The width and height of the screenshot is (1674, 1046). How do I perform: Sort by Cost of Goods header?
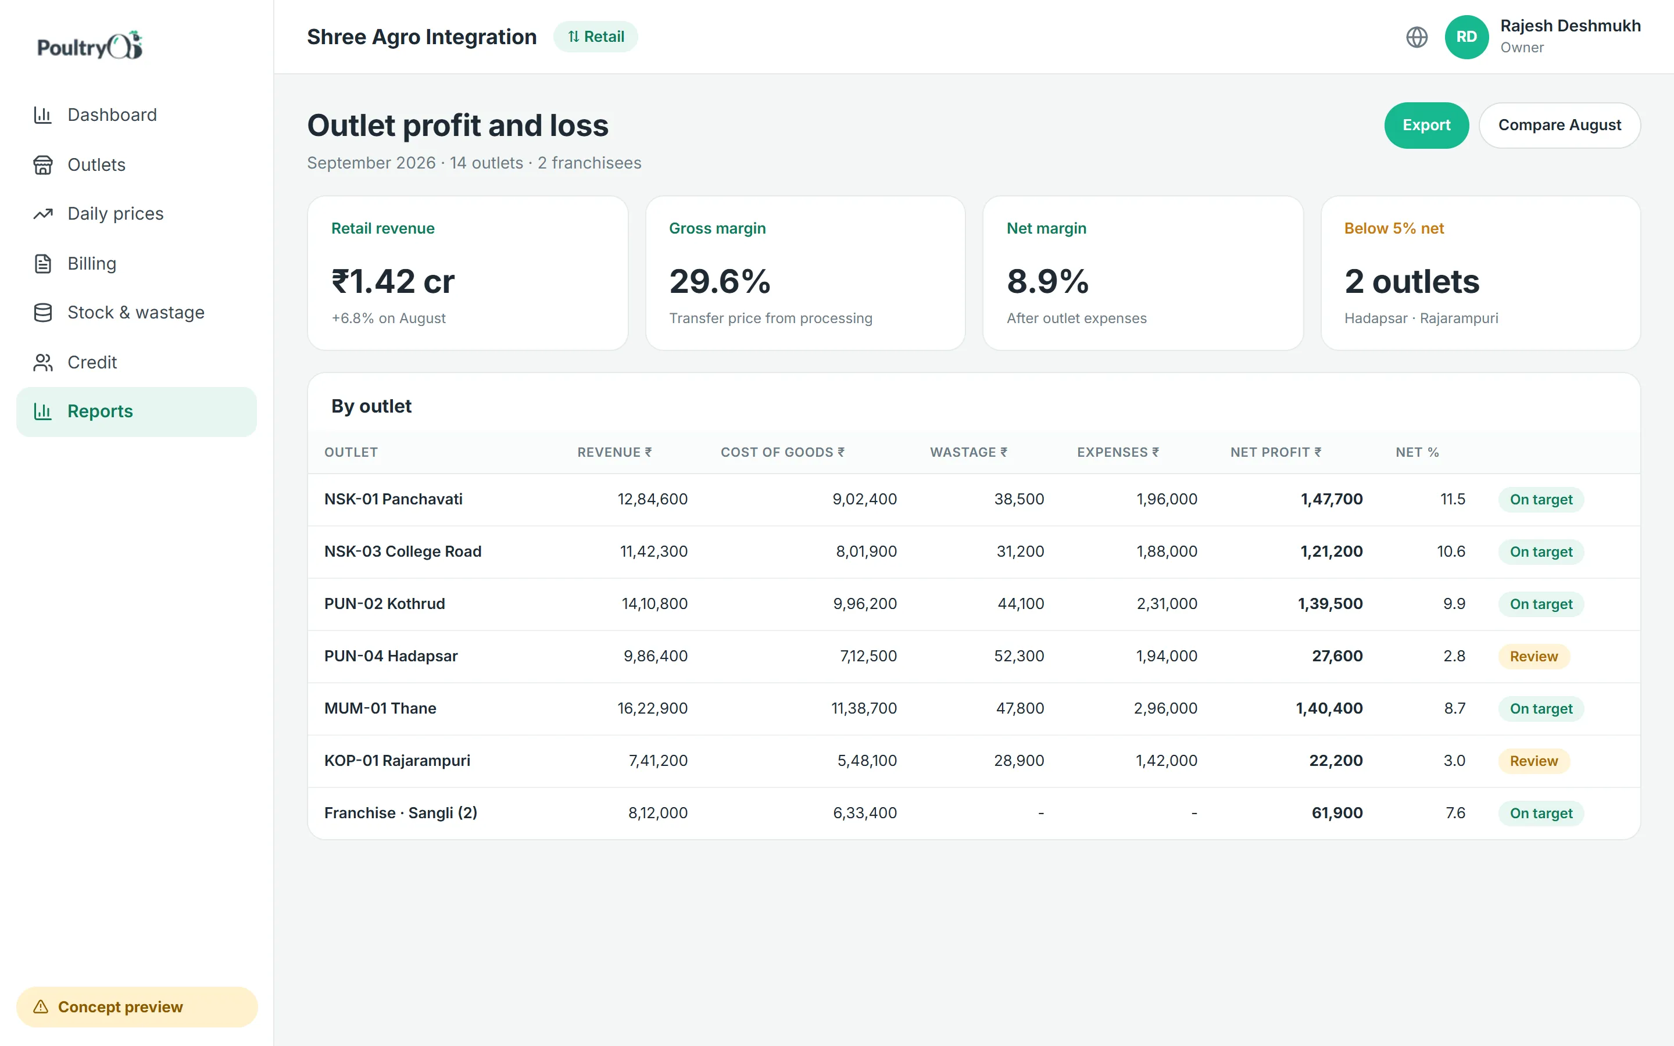click(x=782, y=453)
